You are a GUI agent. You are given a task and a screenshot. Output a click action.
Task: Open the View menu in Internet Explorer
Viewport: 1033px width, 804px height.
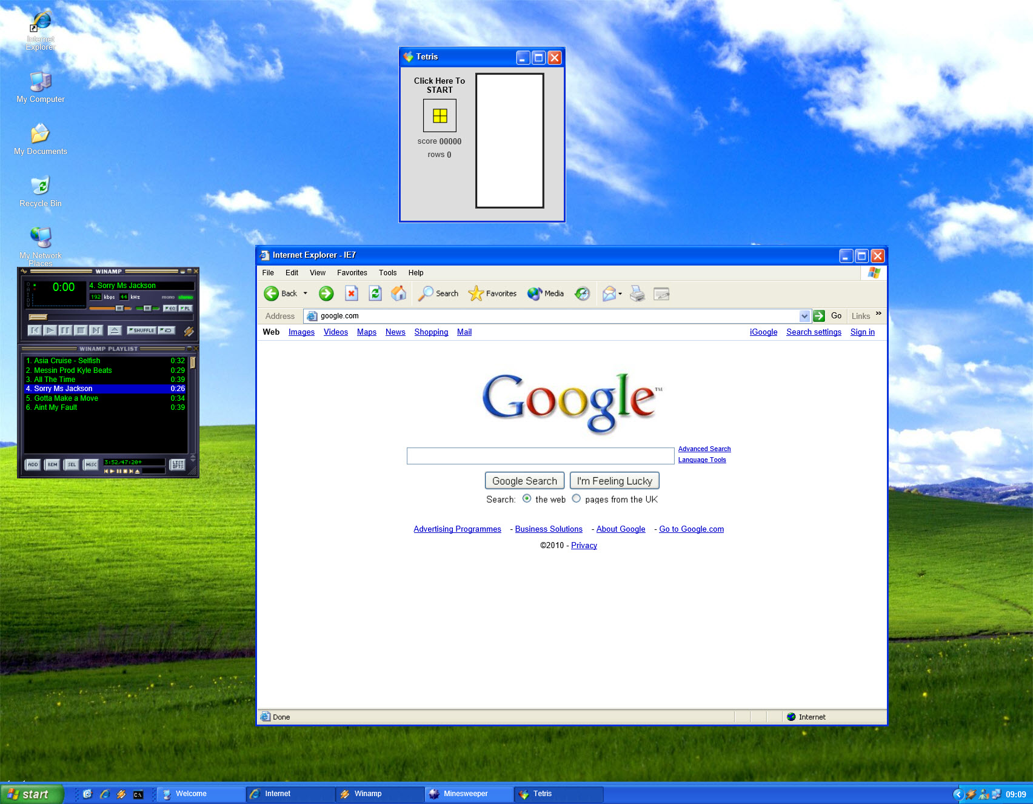pyautogui.click(x=318, y=273)
